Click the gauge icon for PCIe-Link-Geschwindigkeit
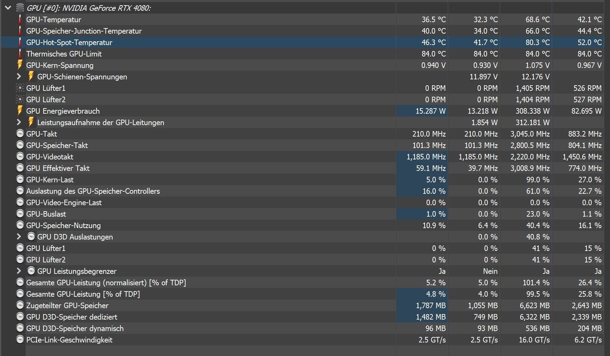This screenshot has height=356, width=610. pos(20,340)
